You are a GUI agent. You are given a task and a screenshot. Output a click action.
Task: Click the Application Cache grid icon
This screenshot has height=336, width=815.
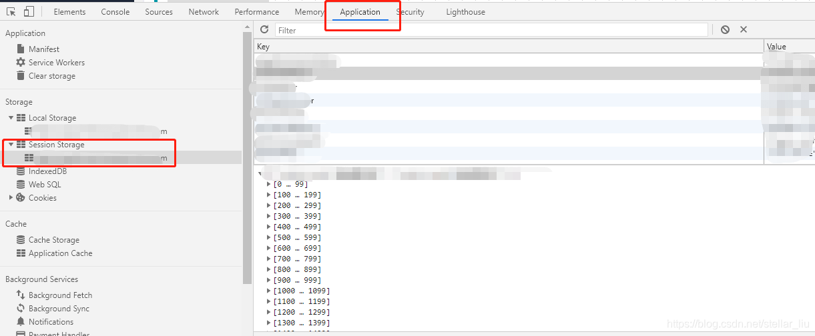21,253
